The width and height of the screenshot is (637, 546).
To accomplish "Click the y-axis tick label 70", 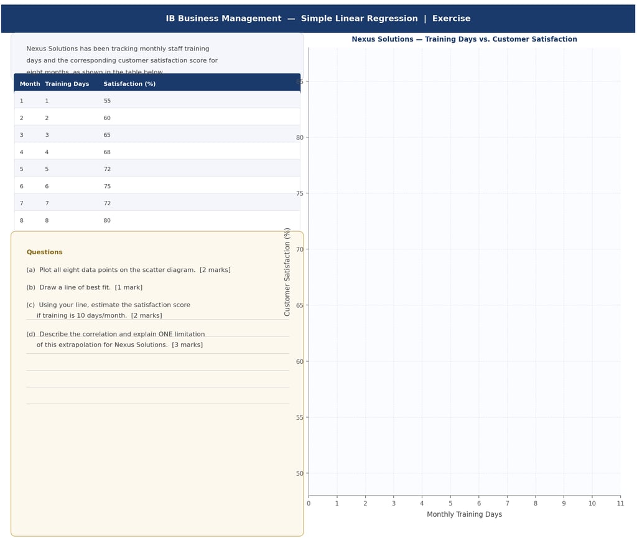I will point(300,249).
